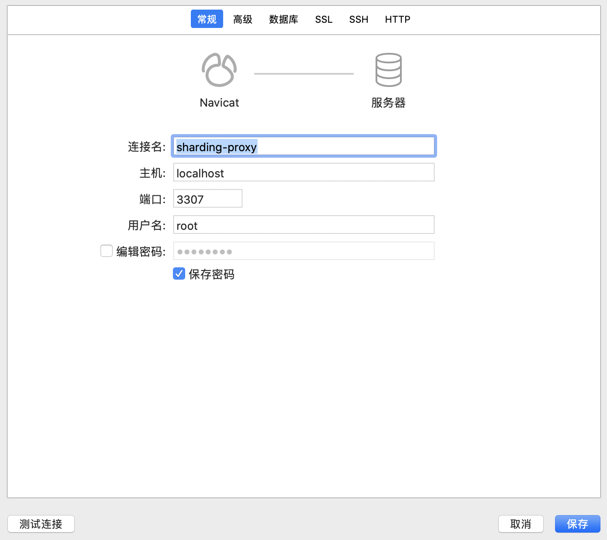Open the 高级 tab
This screenshot has width=607, height=540.
[x=243, y=19]
